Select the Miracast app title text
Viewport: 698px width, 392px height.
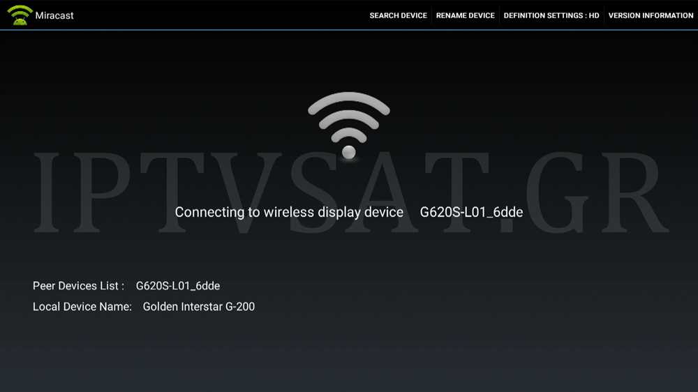(54, 15)
